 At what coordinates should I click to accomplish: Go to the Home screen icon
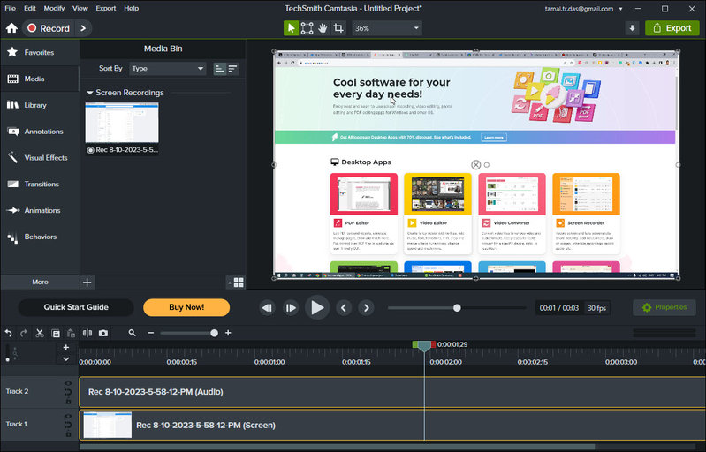click(x=11, y=28)
